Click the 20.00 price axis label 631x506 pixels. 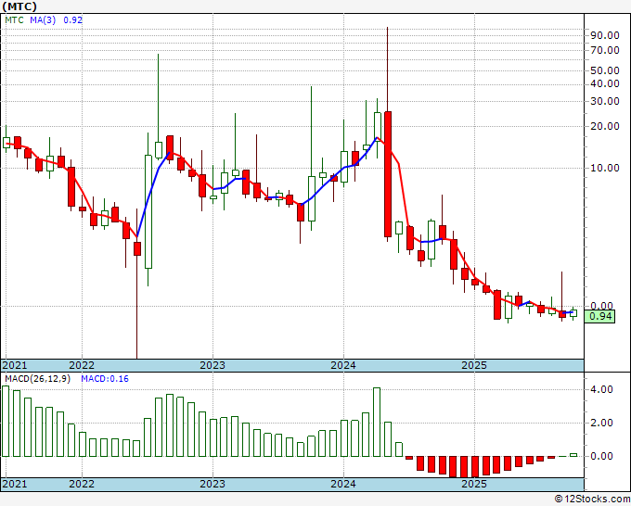point(604,126)
